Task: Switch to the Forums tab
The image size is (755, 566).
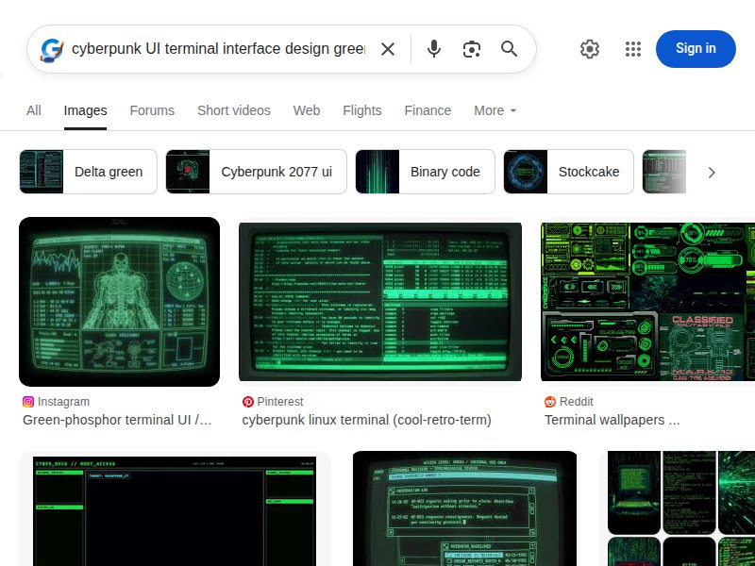Action: pyautogui.click(x=152, y=110)
